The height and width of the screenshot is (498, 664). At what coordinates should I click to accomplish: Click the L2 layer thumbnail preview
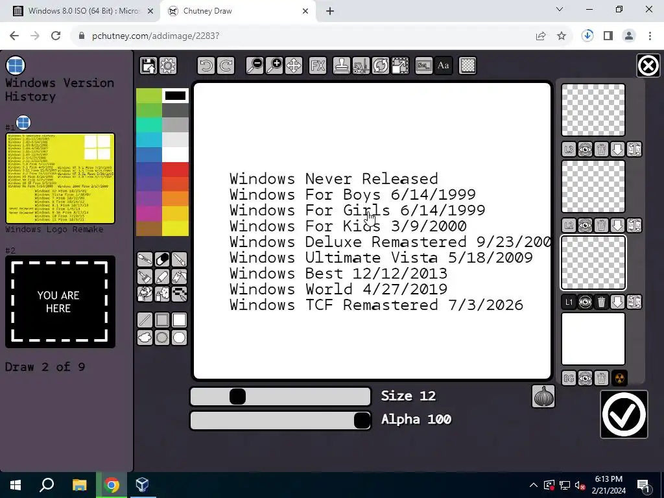[593, 186]
